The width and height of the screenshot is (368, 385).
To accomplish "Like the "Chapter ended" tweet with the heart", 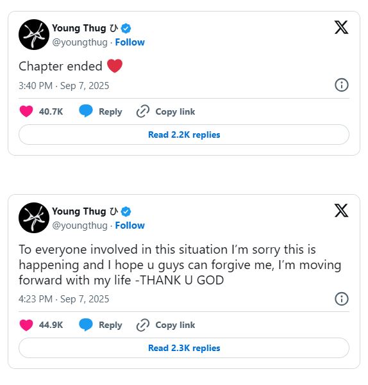I will (26, 111).
